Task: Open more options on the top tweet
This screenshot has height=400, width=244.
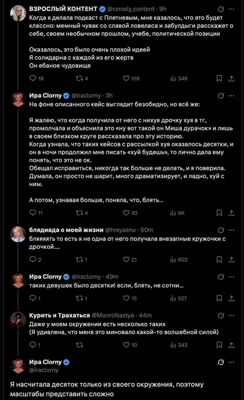Action: click(232, 9)
